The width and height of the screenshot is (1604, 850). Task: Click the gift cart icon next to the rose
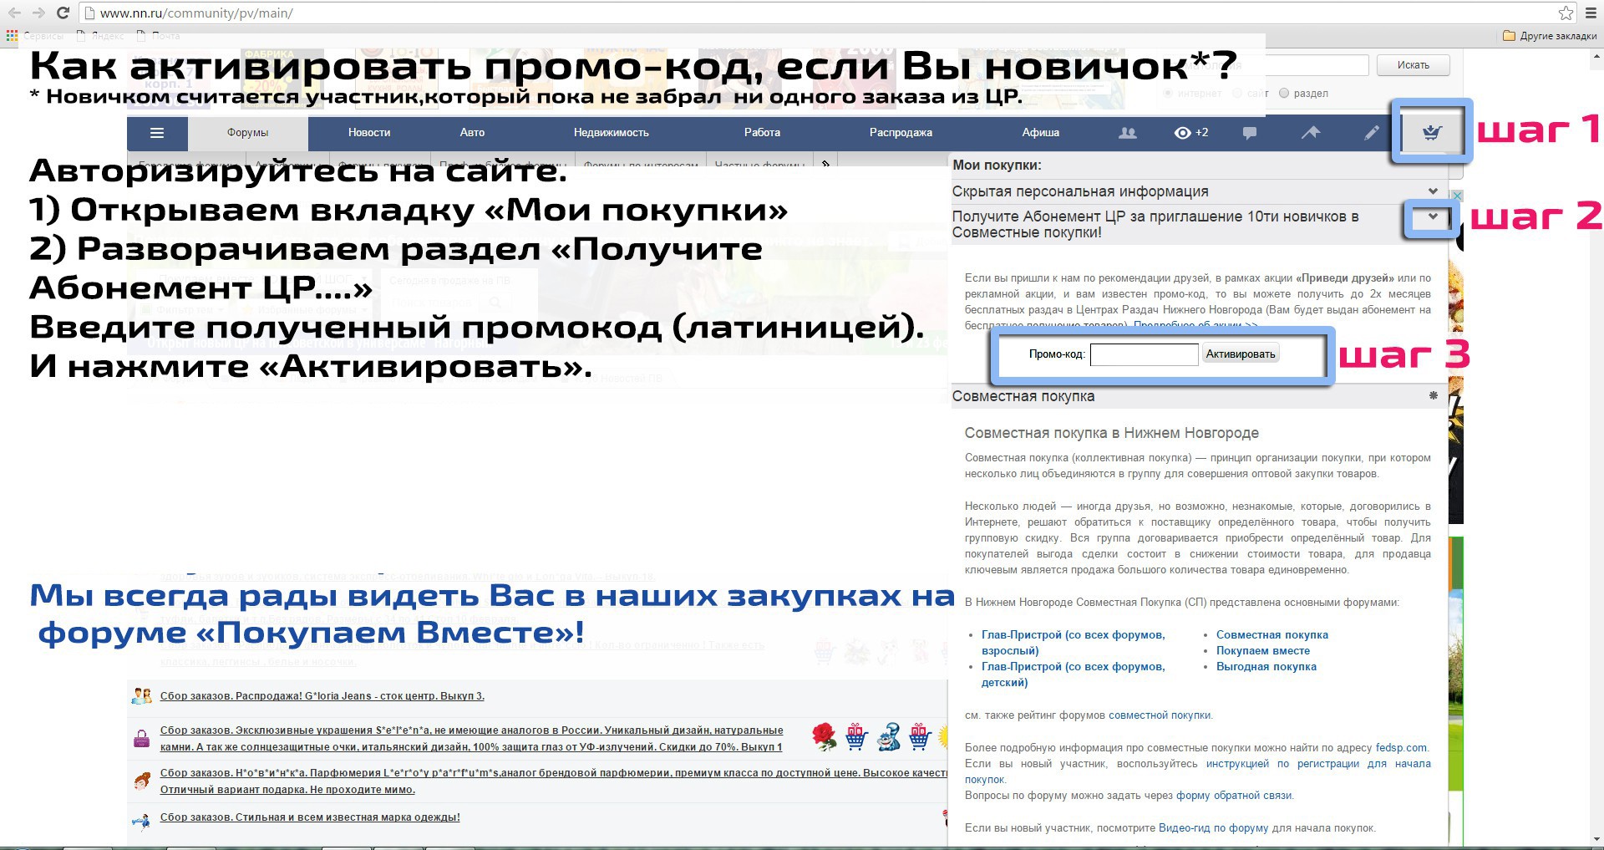(x=856, y=737)
